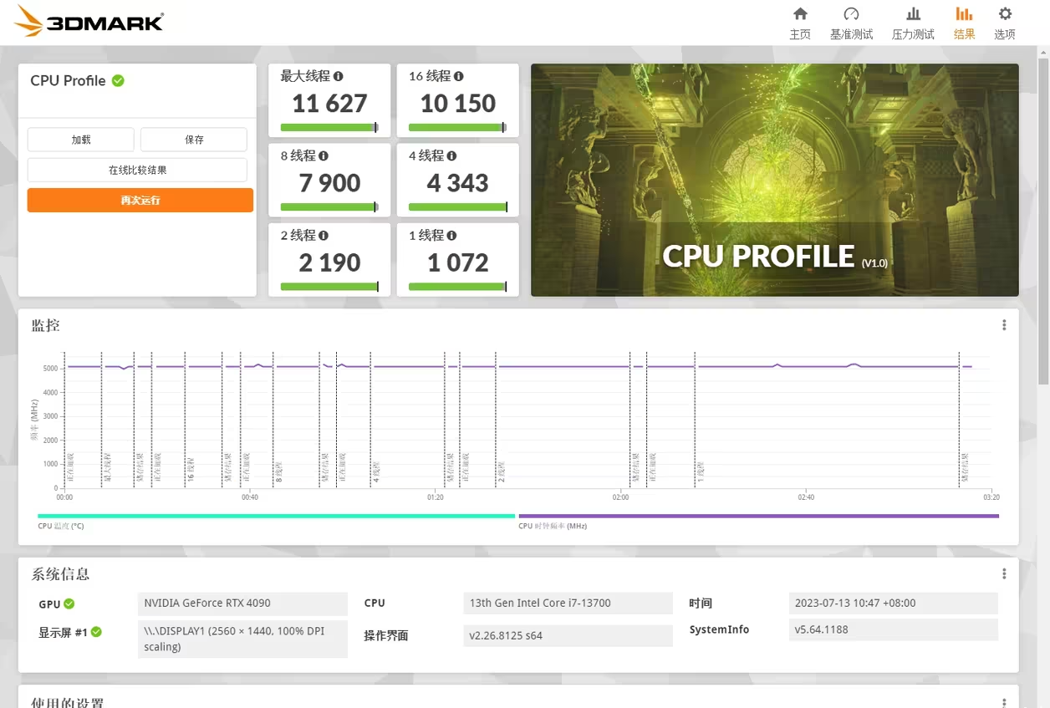Click the 7 900 score value
1050x708 pixels.
coord(329,183)
